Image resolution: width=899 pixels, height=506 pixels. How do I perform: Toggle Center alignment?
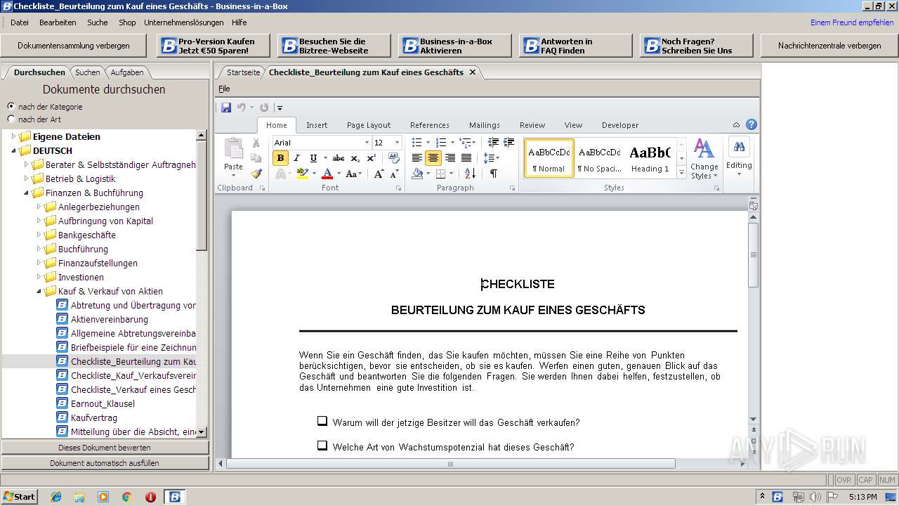pyautogui.click(x=433, y=158)
